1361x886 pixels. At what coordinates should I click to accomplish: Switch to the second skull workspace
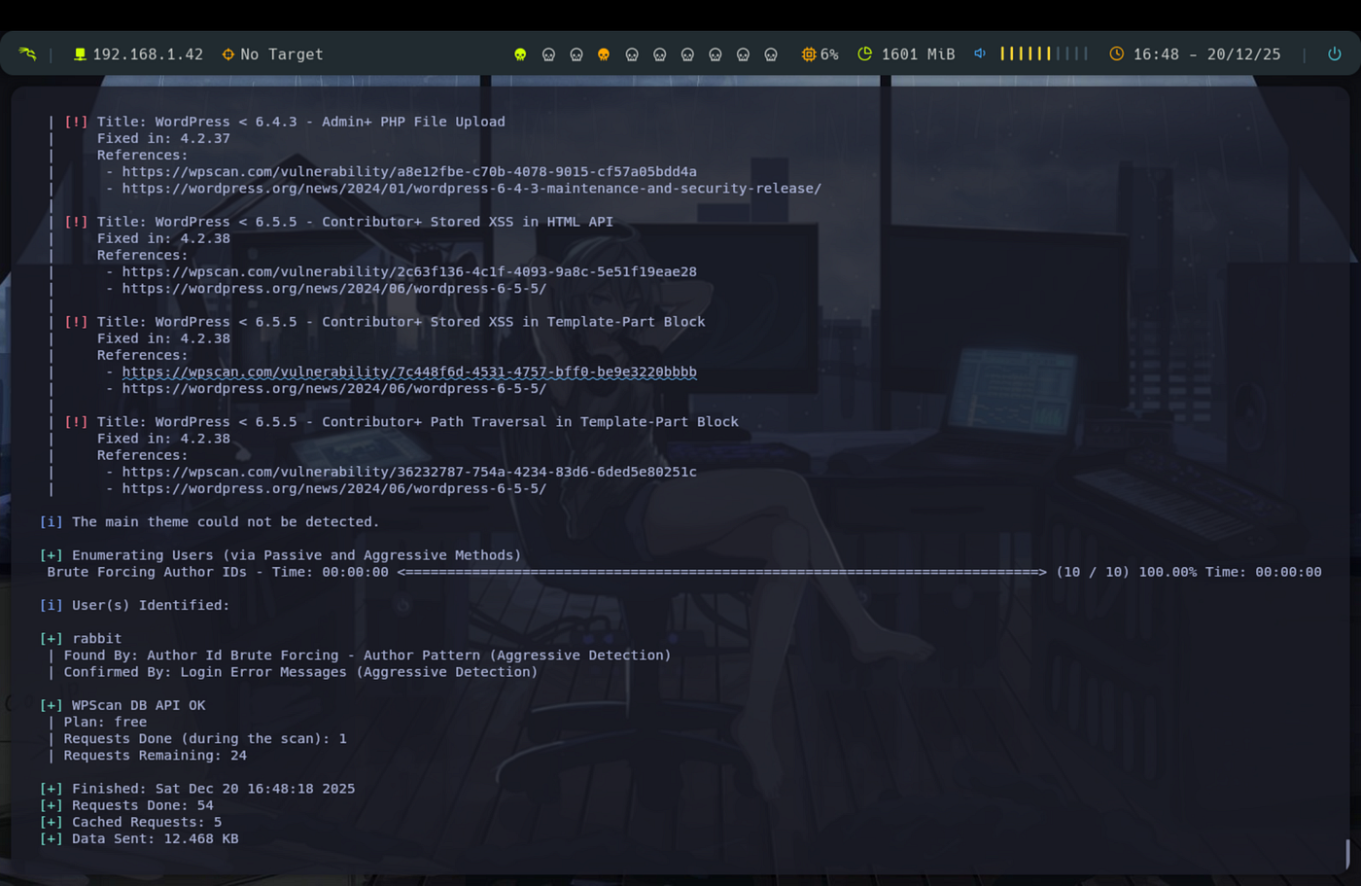(x=548, y=54)
